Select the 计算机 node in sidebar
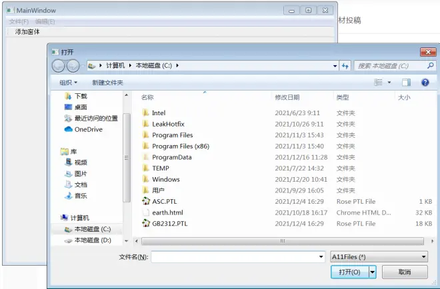Screen dimensions: 440x289 pyautogui.click(x=75, y=218)
